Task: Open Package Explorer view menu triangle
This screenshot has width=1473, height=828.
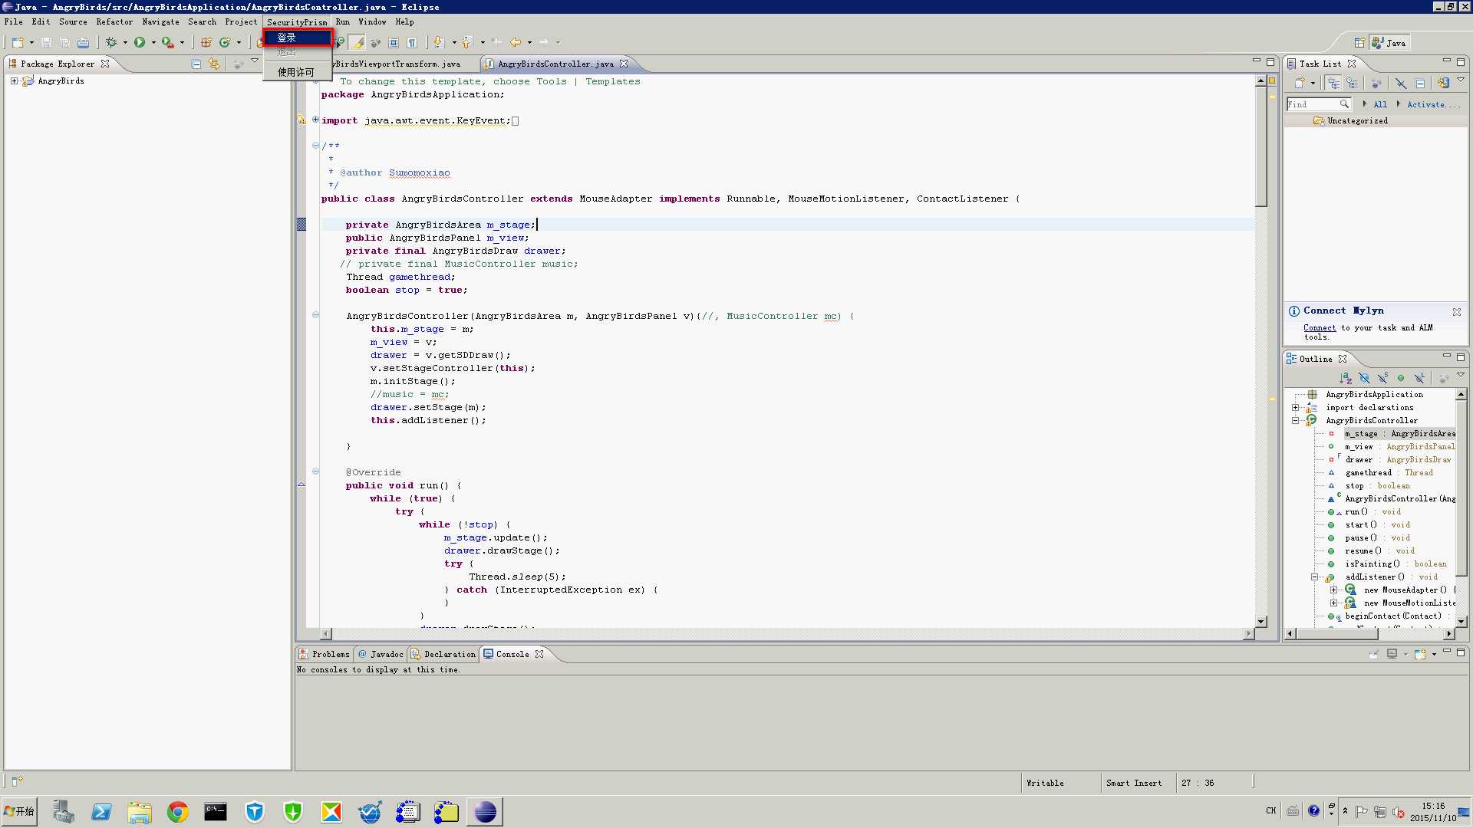Action: point(255,61)
